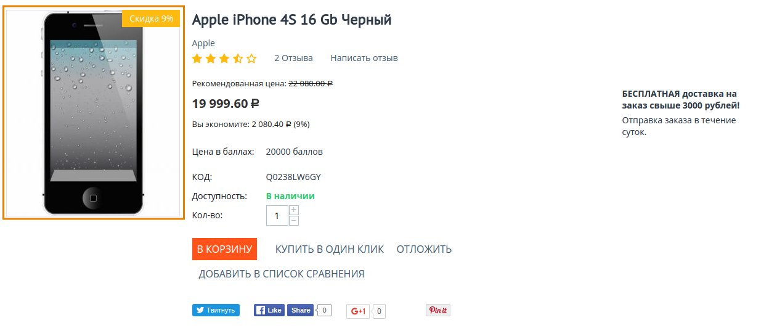The width and height of the screenshot is (761, 328).
Task: Click the quantity input field
Action: click(x=277, y=215)
